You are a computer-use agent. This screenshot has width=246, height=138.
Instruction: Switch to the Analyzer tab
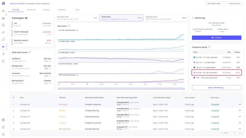46,10
